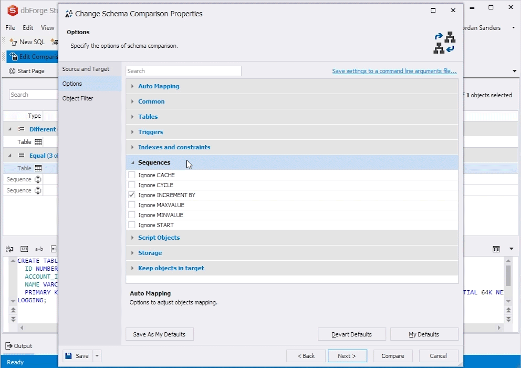The image size is (521, 368).
Task: Click the Save floppy disk icon
Action: pos(68,356)
